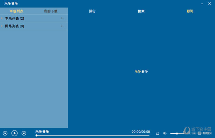Click the icon left of 制作歌词
Screen dimensions: 215x138
pyautogui.click(x=200, y=133)
